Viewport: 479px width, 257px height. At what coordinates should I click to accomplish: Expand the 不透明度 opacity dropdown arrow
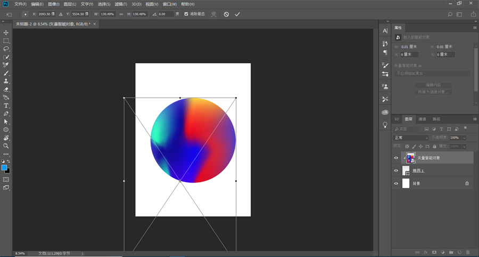coord(464,138)
